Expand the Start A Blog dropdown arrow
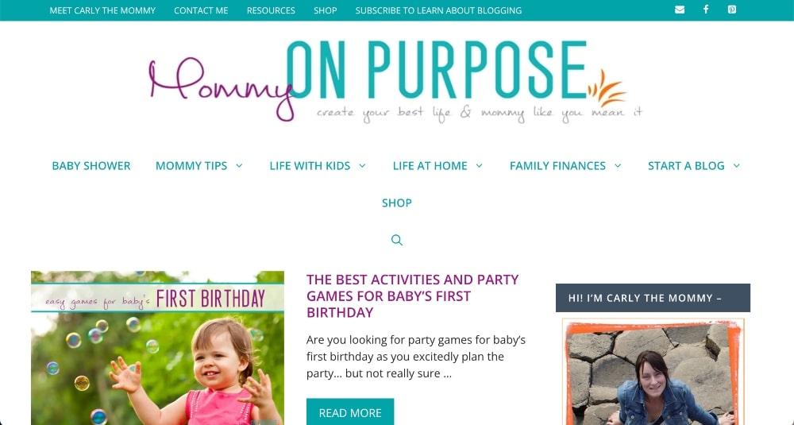 coord(737,166)
